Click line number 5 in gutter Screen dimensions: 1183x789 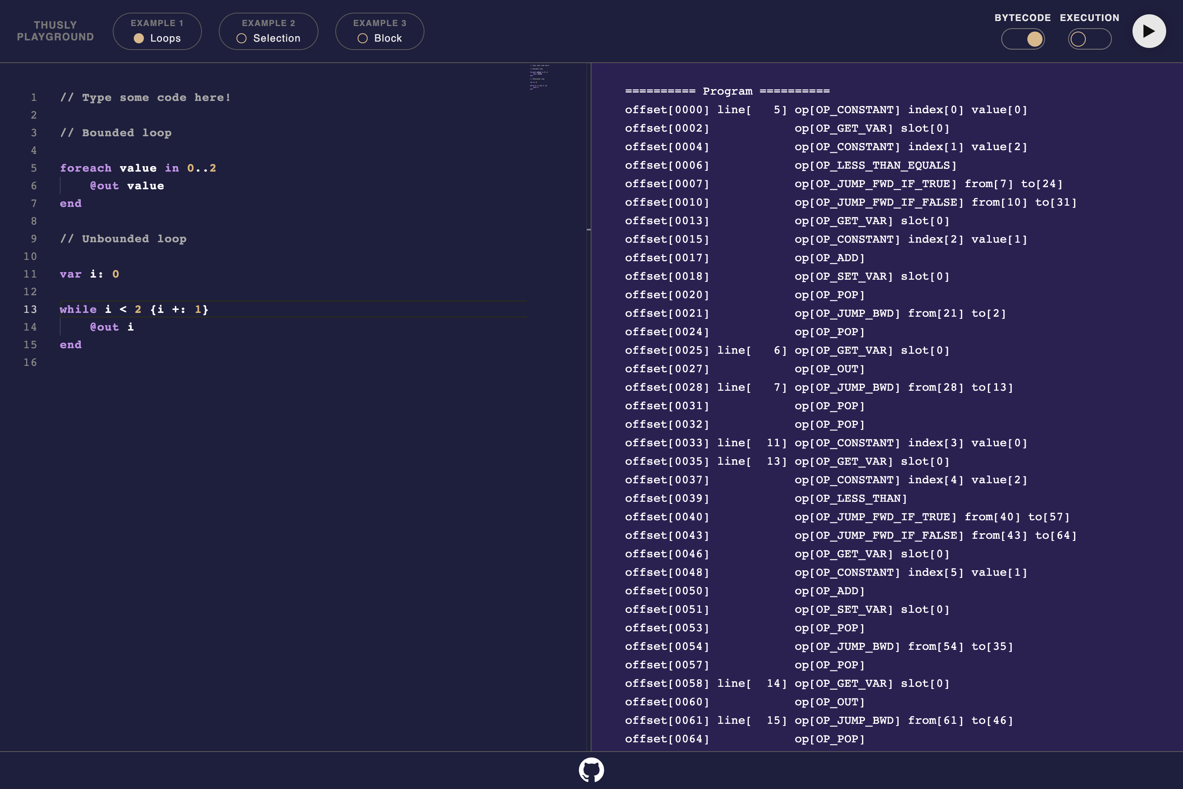34,168
